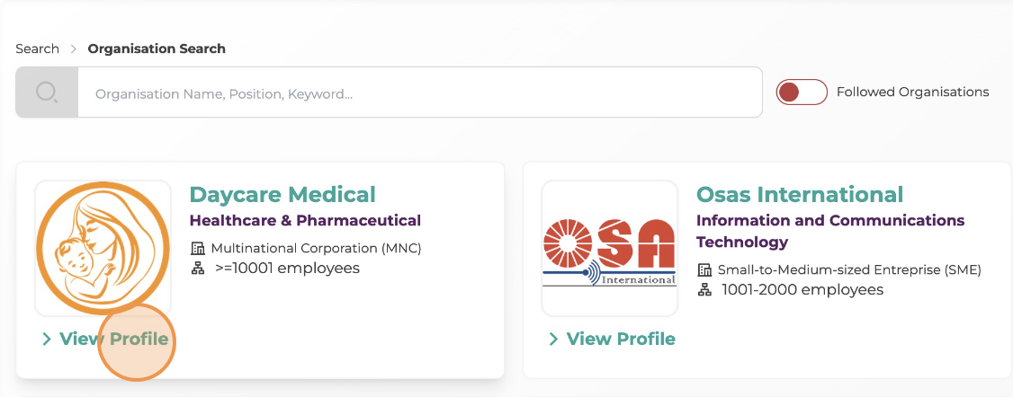Select the Healthcare & Pharmaceutical category text
This screenshot has height=397, width=1013.
(305, 220)
